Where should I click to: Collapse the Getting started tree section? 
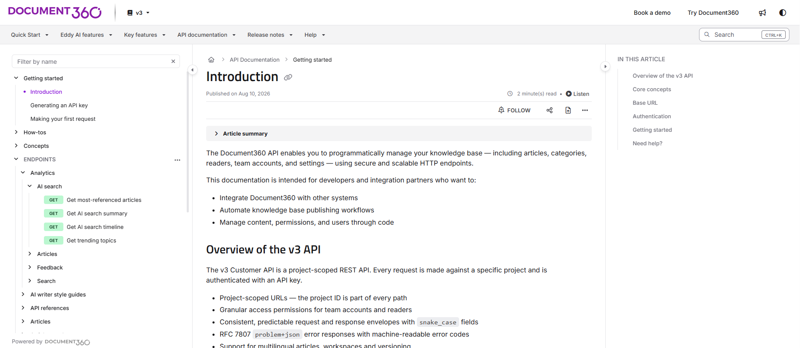(16, 78)
